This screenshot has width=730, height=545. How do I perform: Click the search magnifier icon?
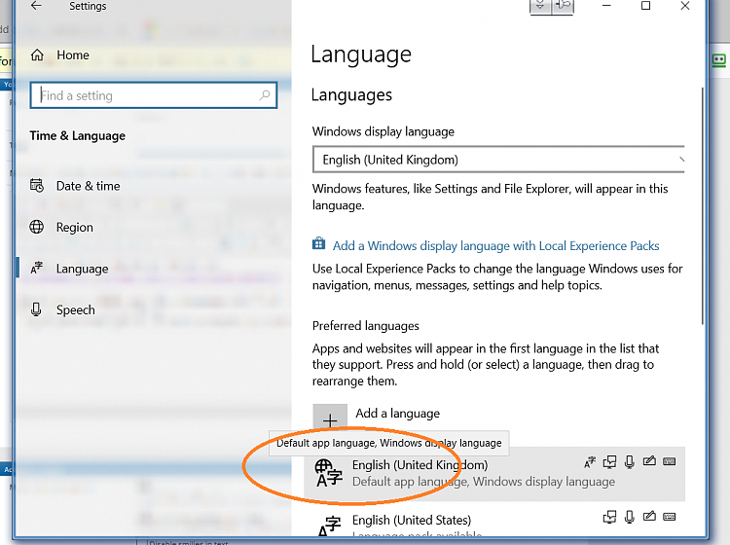click(265, 95)
